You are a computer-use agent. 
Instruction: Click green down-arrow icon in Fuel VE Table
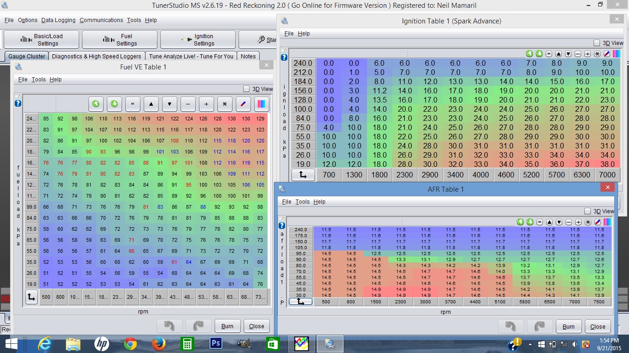tap(114, 104)
